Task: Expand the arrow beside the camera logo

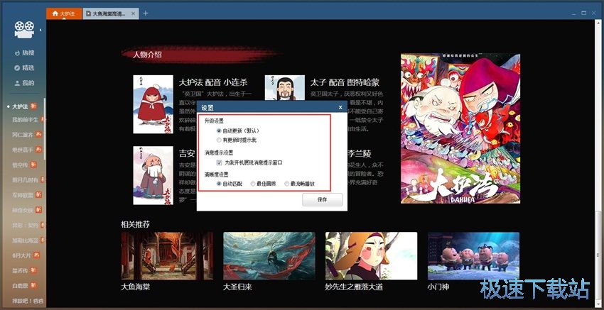Action: (x=41, y=30)
